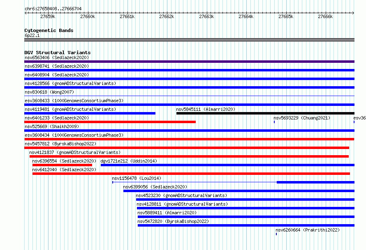Image resolution: width=366 pixels, height=250 pixels.
Task: Select the black nsv5845111 variant bar
Action: tap(265, 113)
